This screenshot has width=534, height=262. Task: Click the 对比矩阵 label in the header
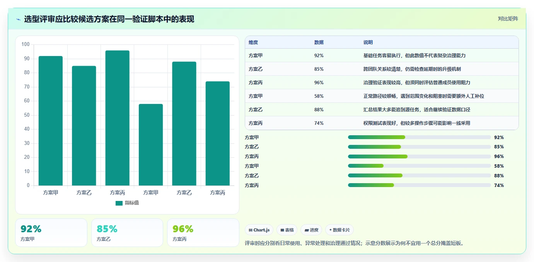click(508, 19)
